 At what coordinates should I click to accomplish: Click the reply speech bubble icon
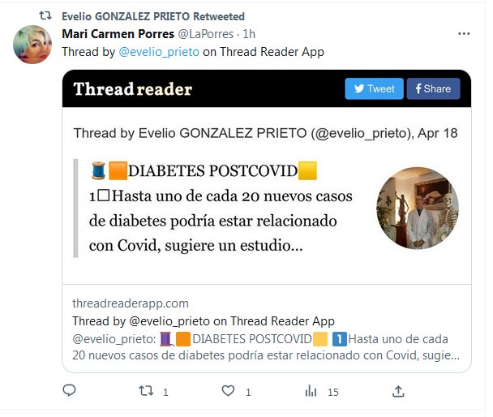tap(69, 390)
